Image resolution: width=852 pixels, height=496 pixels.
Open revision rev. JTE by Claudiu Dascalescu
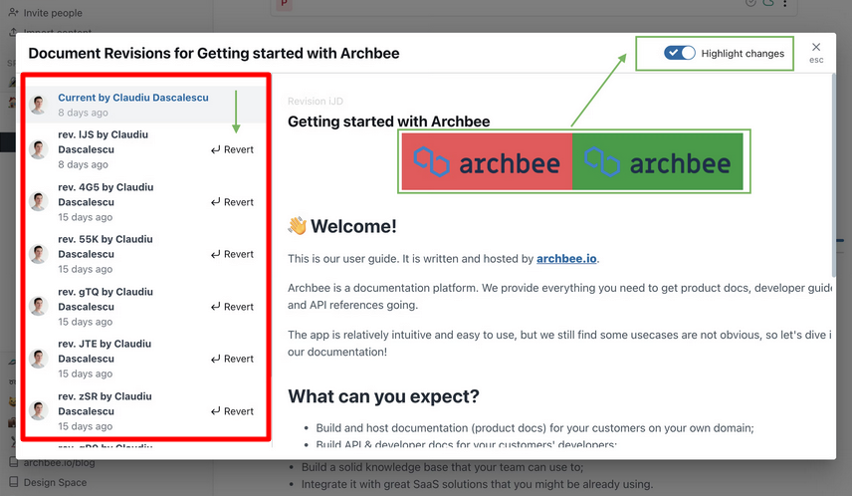coord(106,352)
